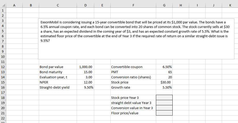Select the 'Conversion value in Year 3' label
The height and width of the screenshot is (123, 238).
(x=133, y=108)
